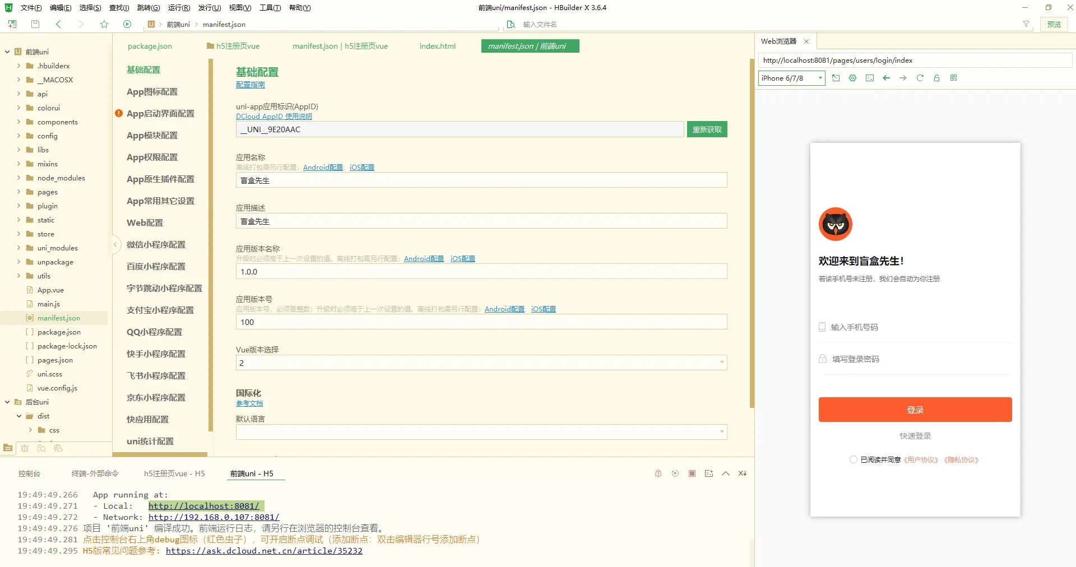Screen dimensions: 1076x567
Task: Run the project with the play icon
Action: [x=127, y=24]
